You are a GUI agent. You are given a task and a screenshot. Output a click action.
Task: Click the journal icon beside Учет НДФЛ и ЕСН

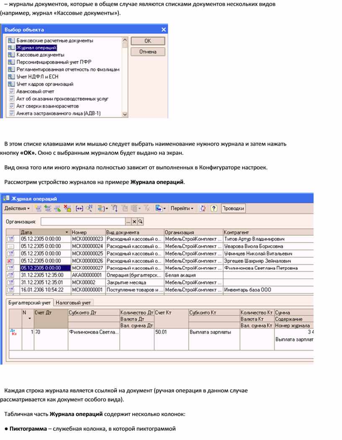[11, 77]
